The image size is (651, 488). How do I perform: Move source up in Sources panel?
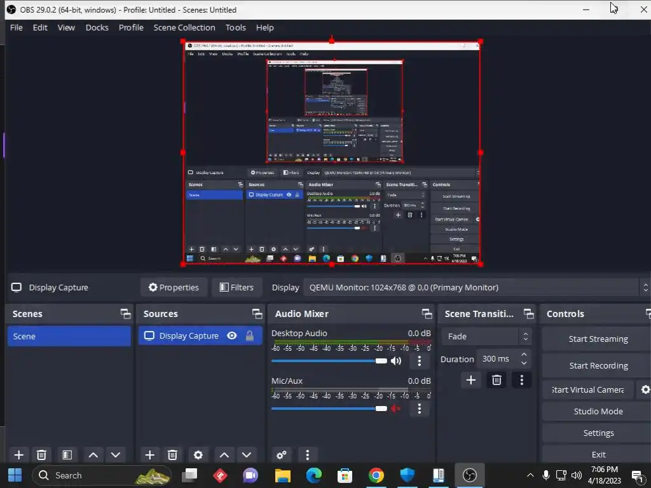(224, 455)
